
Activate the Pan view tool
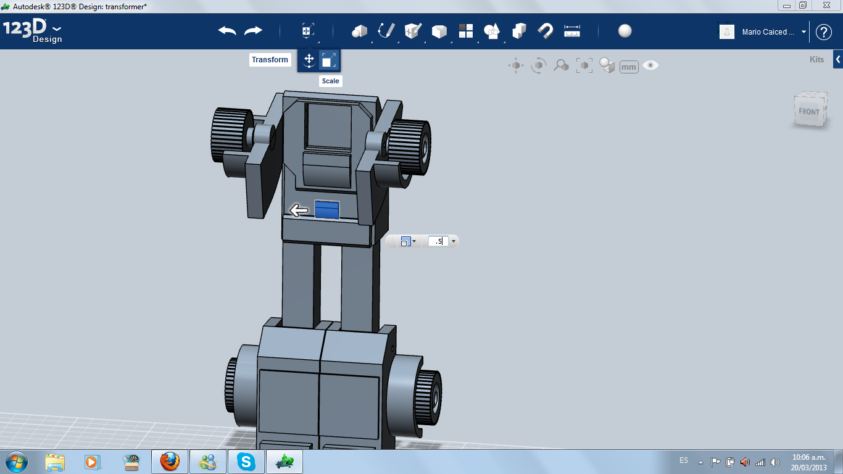pyautogui.click(x=516, y=65)
